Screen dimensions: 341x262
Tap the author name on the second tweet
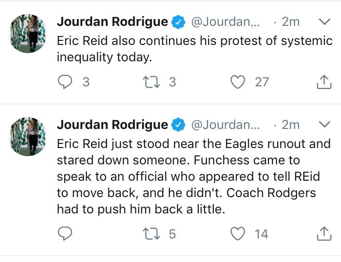click(112, 124)
